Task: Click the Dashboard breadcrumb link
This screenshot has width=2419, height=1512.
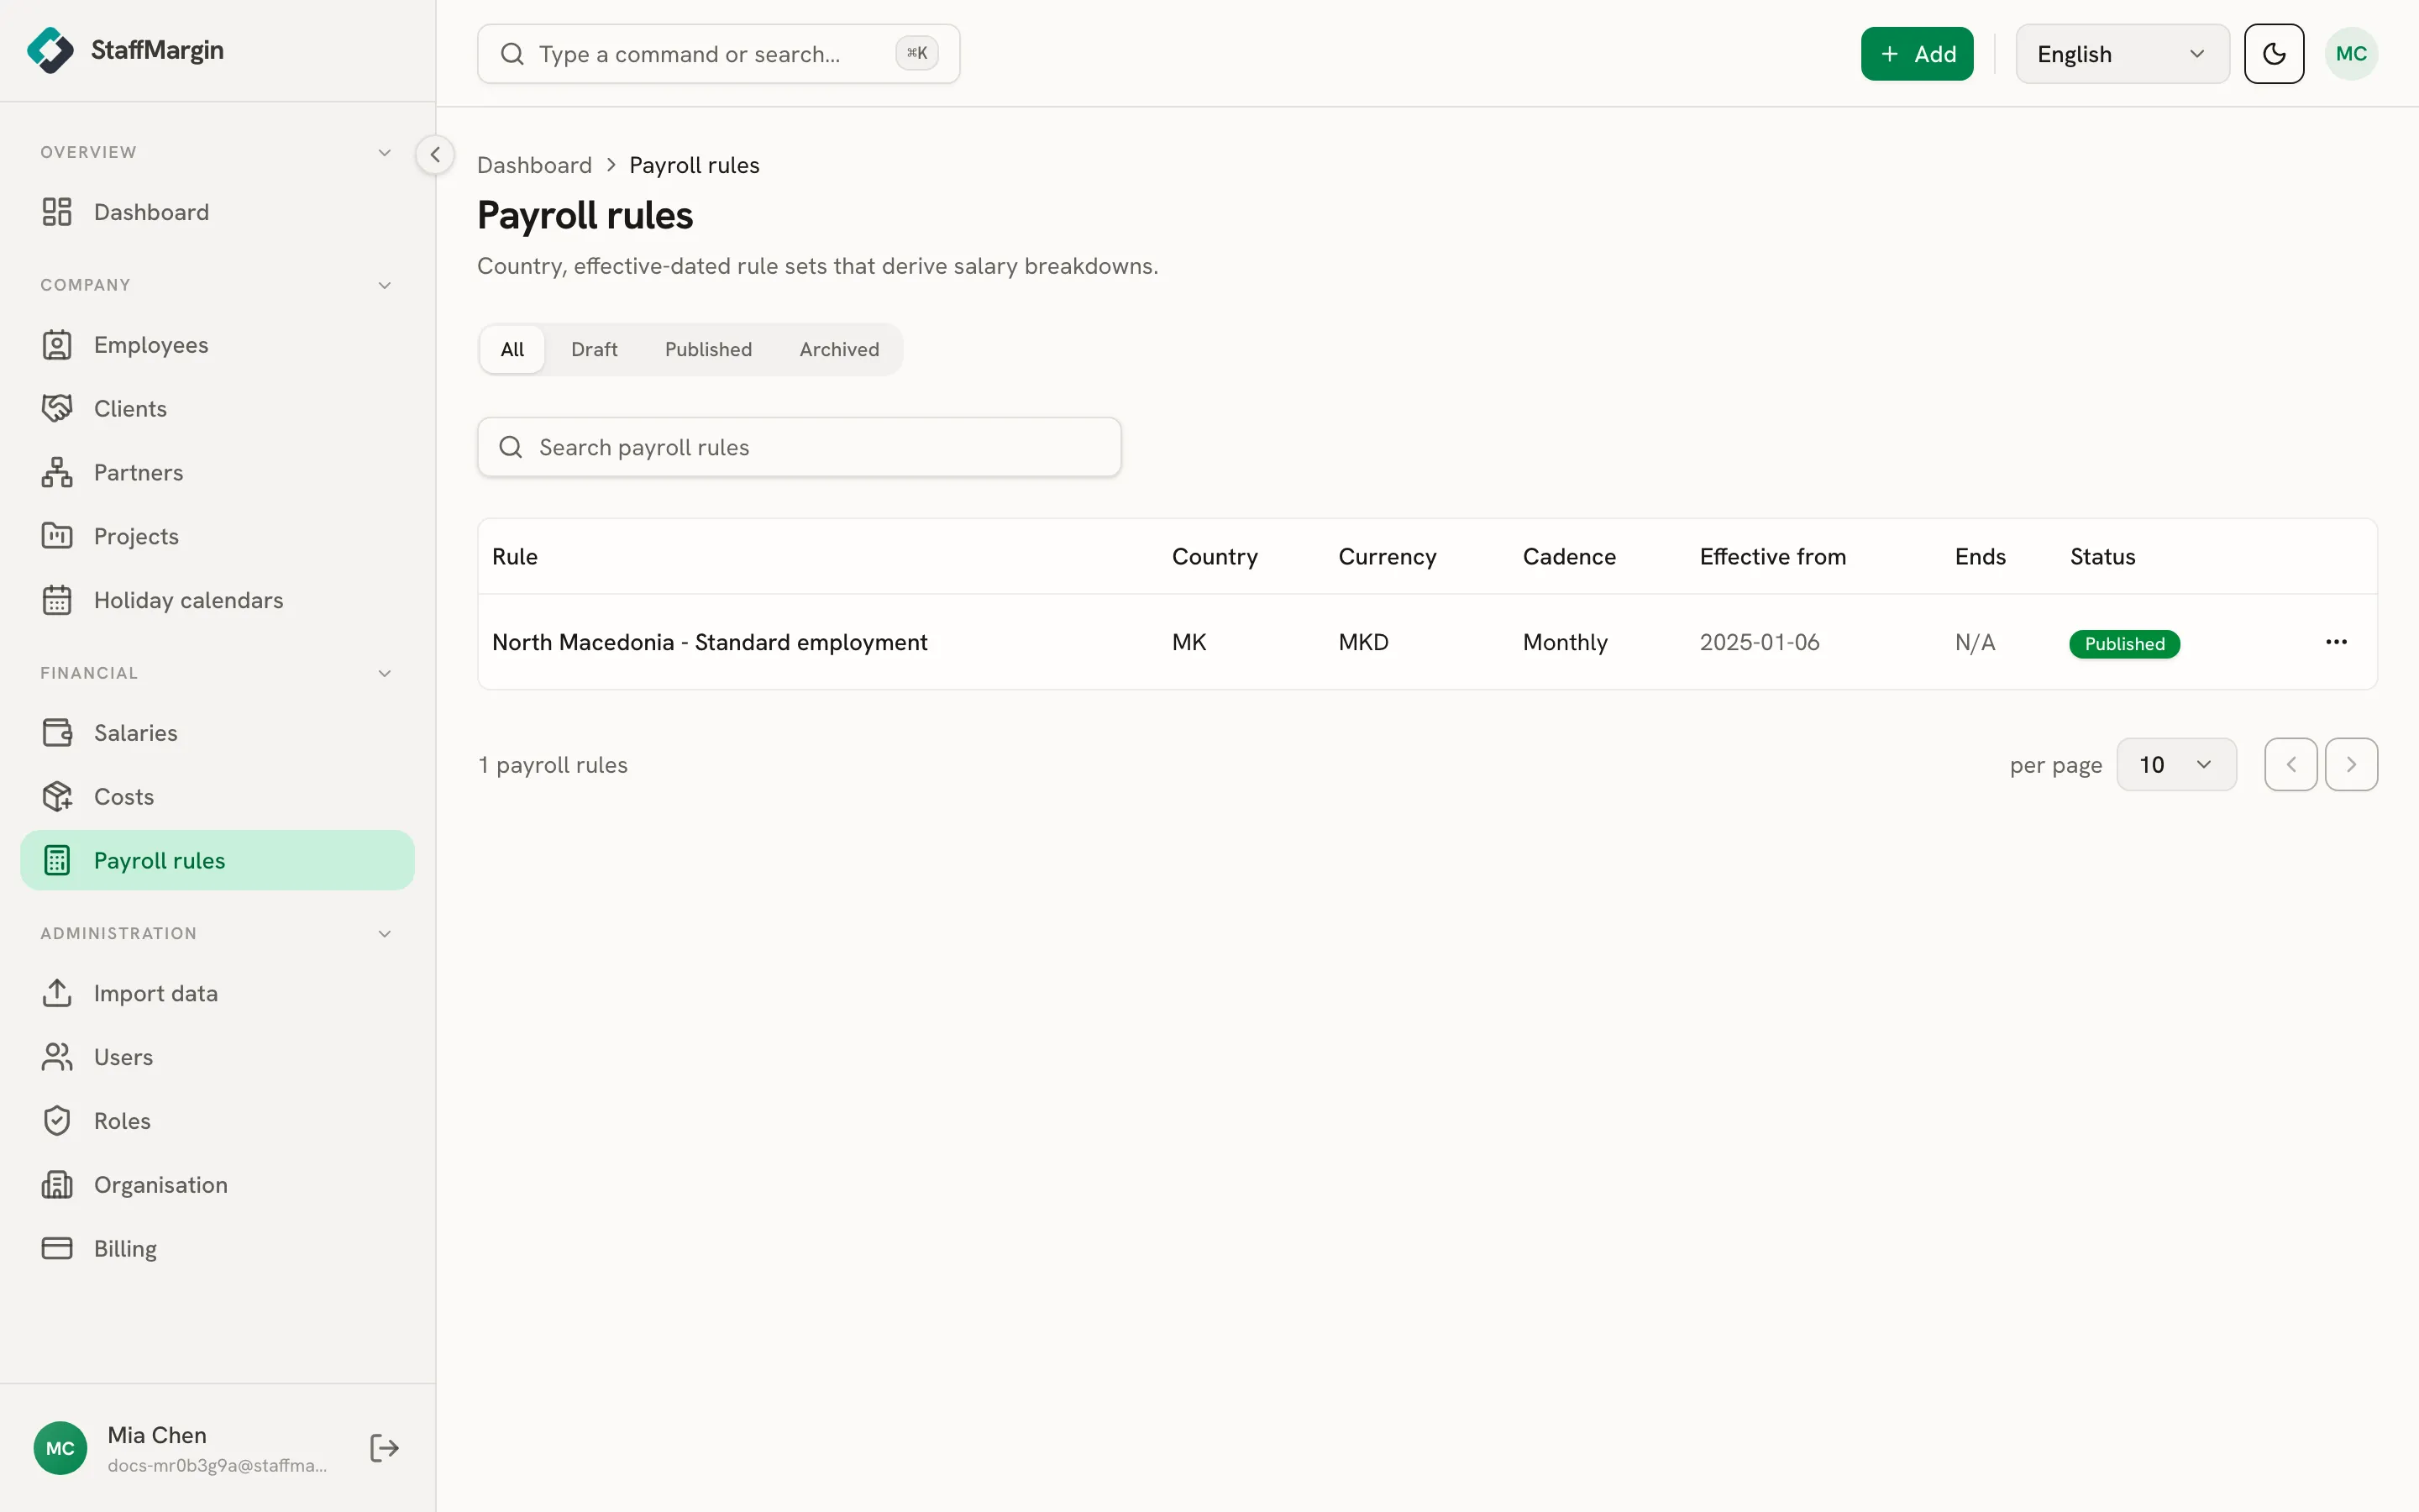Action: pos(534,165)
